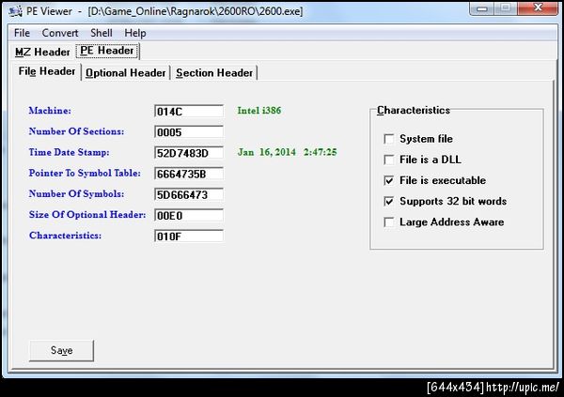This screenshot has height=397, width=564.
Task: Click the Size Of Optional Header: label
Action: [87, 215]
